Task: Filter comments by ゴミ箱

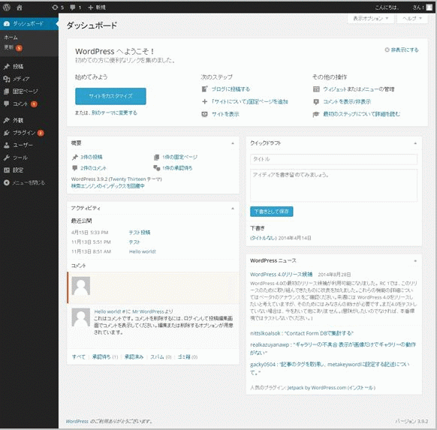Action: tap(184, 357)
